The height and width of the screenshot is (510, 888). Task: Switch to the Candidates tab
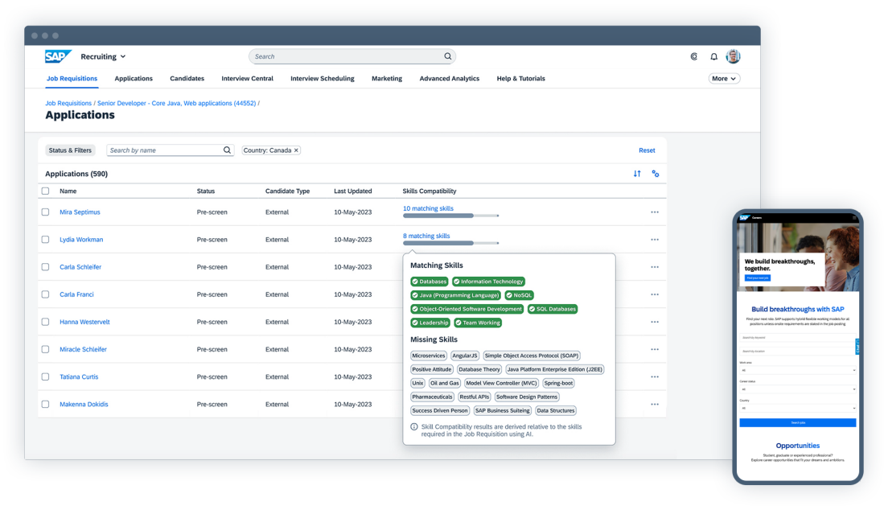click(187, 78)
